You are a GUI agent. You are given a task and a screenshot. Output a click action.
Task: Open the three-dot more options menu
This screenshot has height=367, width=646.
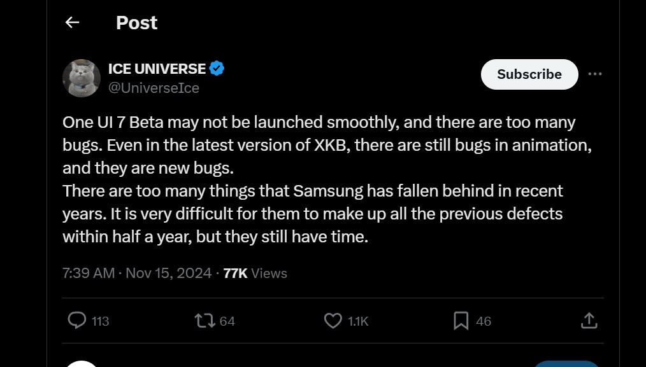tap(594, 74)
